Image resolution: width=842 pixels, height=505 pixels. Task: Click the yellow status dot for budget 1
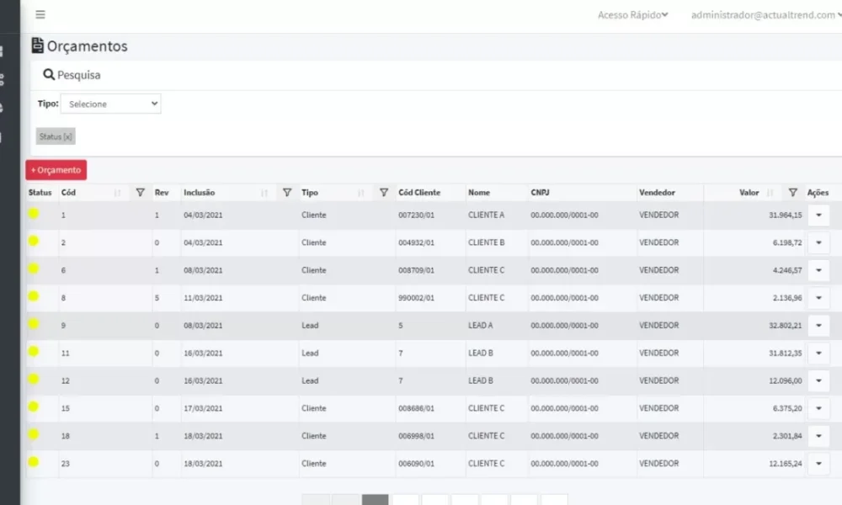tap(34, 214)
